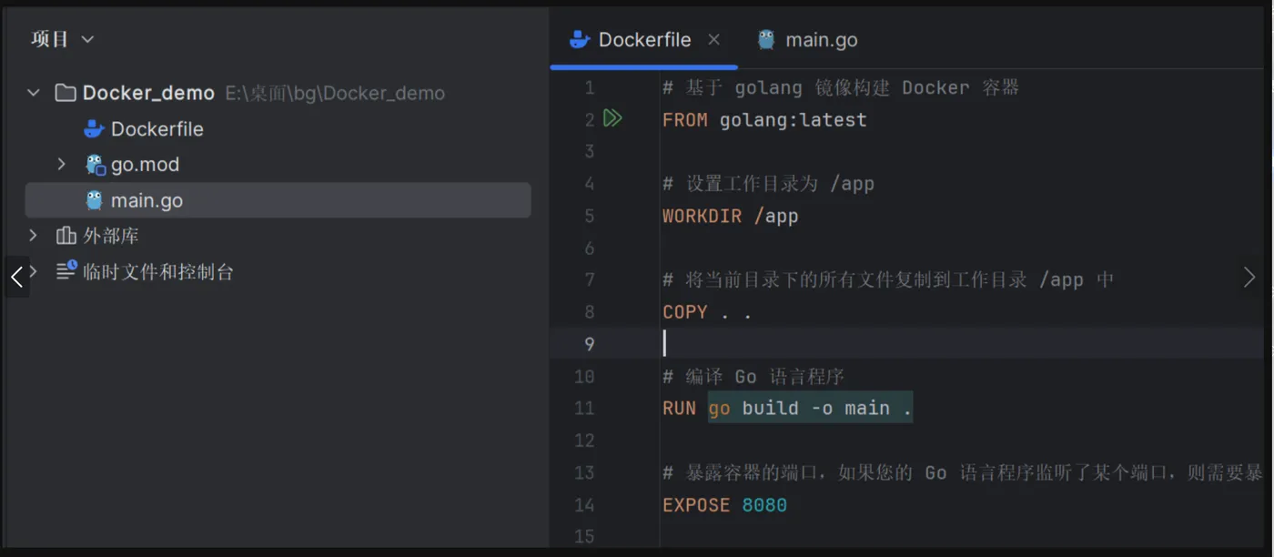The image size is (1274, 557).
Task: Click the gopher icon next to main.go in tree
Action: [94, 200]
